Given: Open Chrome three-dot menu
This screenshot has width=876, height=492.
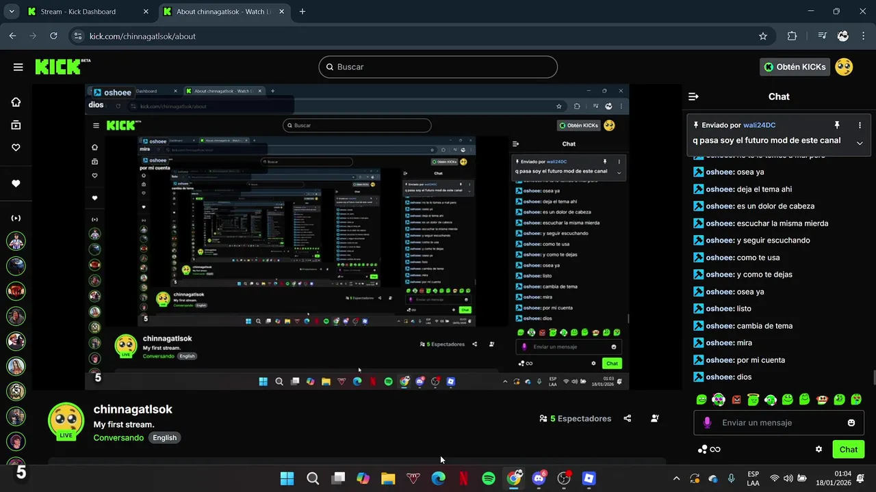Looking at the screenshot, I should click(x=864, y=36).
